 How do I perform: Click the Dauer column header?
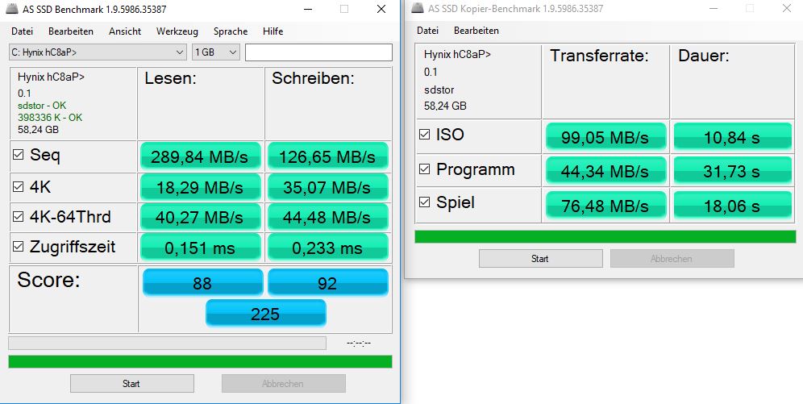pos(704,56)
